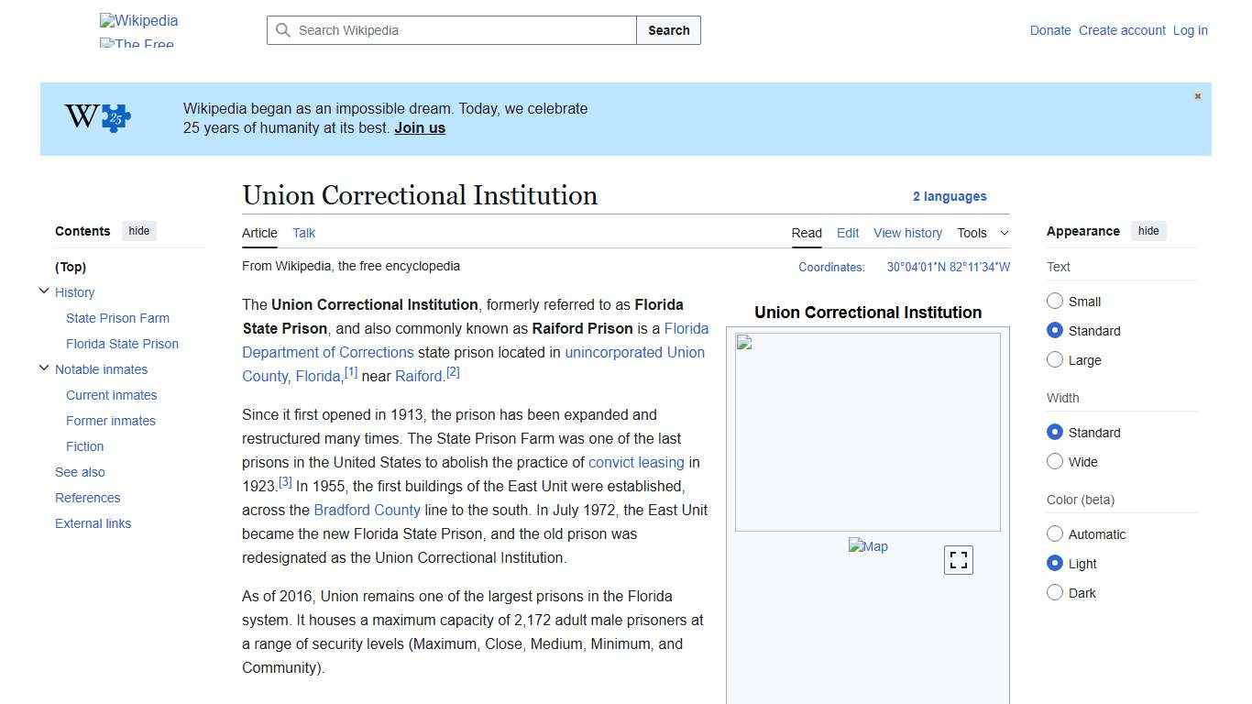
Task: Hide the Contents sidebar
Action: pos(138,231)
